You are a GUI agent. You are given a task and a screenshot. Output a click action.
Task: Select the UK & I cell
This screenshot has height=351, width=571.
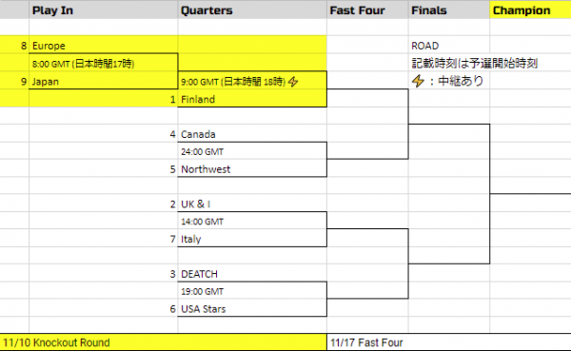point(252,204)
